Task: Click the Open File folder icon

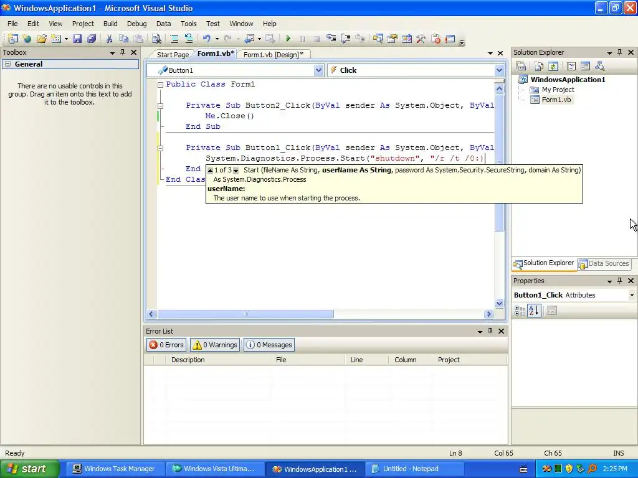Action: pyautogui.click(x=42, y=39)
